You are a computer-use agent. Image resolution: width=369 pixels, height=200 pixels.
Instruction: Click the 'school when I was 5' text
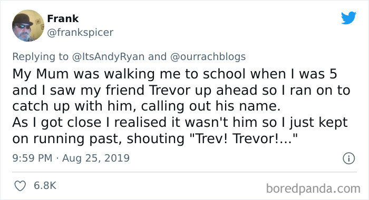pos(270,74)
